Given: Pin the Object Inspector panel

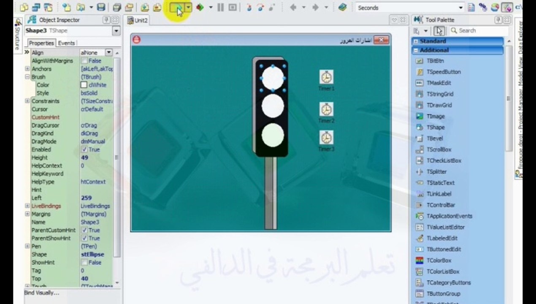Looking at the screenshot, I should click(106, 20).
